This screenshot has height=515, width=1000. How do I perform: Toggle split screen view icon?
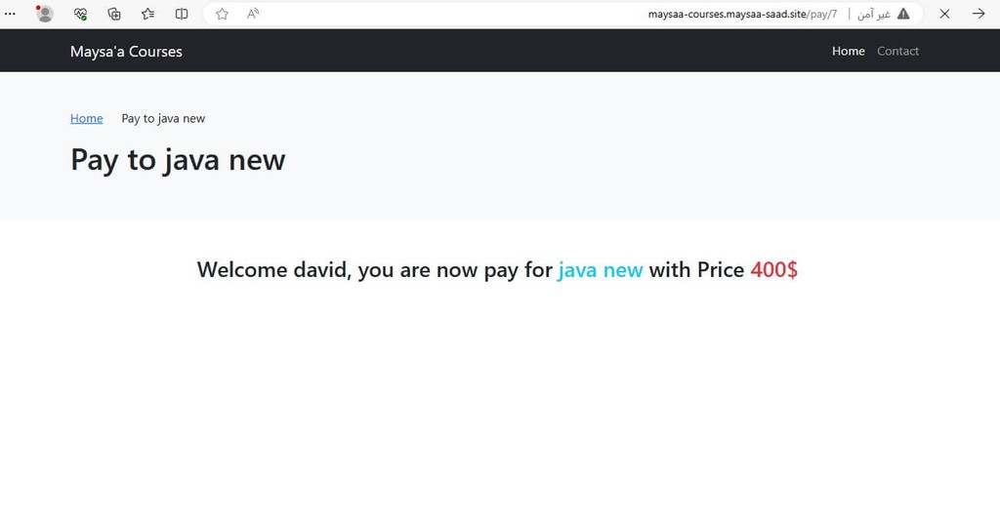[182, 14]
